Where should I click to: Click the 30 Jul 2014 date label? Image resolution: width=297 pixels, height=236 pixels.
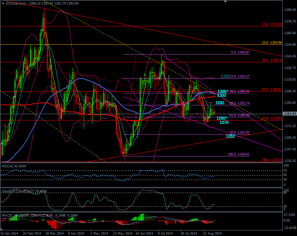(x=189, y=233)
